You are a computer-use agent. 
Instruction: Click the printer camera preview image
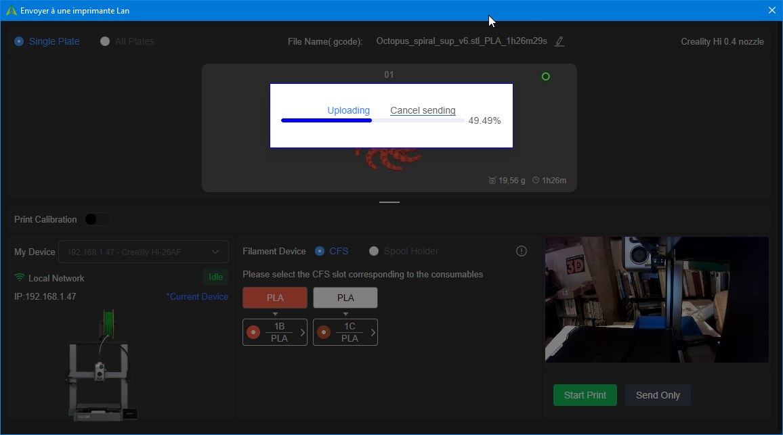656,299
